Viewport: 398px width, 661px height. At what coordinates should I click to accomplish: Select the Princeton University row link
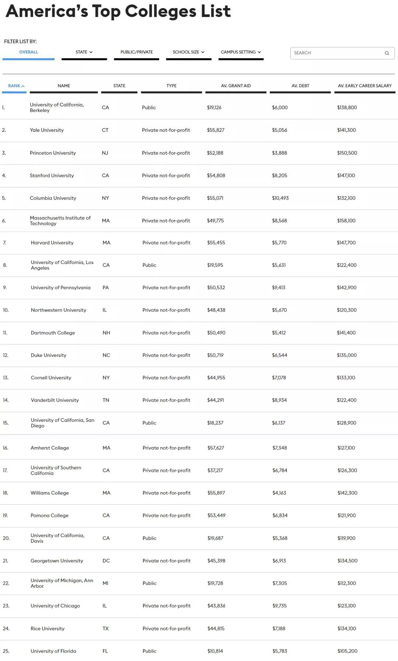pos(53,153)
